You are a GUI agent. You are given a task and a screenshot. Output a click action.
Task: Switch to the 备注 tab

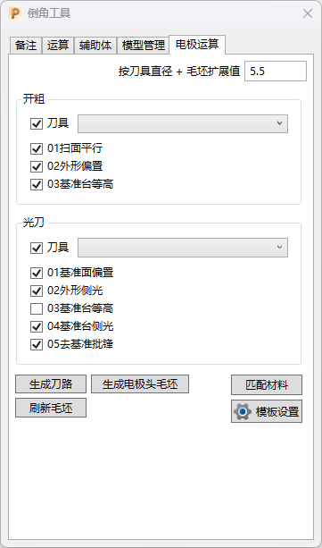point(26,46)
